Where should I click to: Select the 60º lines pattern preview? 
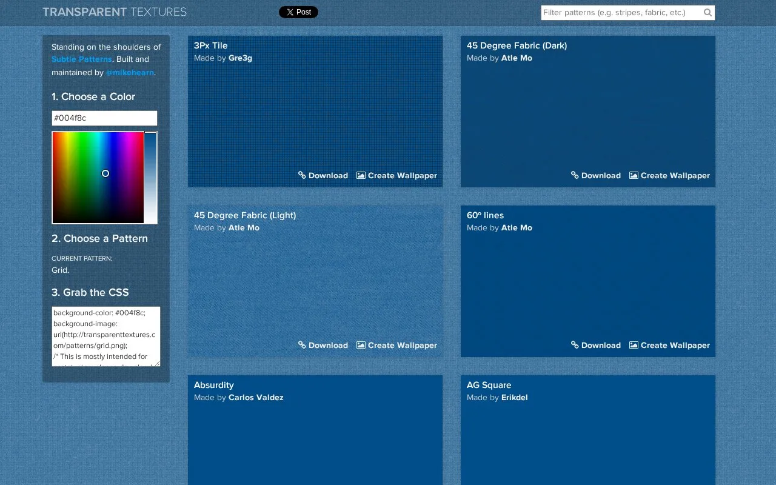point(588,281)
